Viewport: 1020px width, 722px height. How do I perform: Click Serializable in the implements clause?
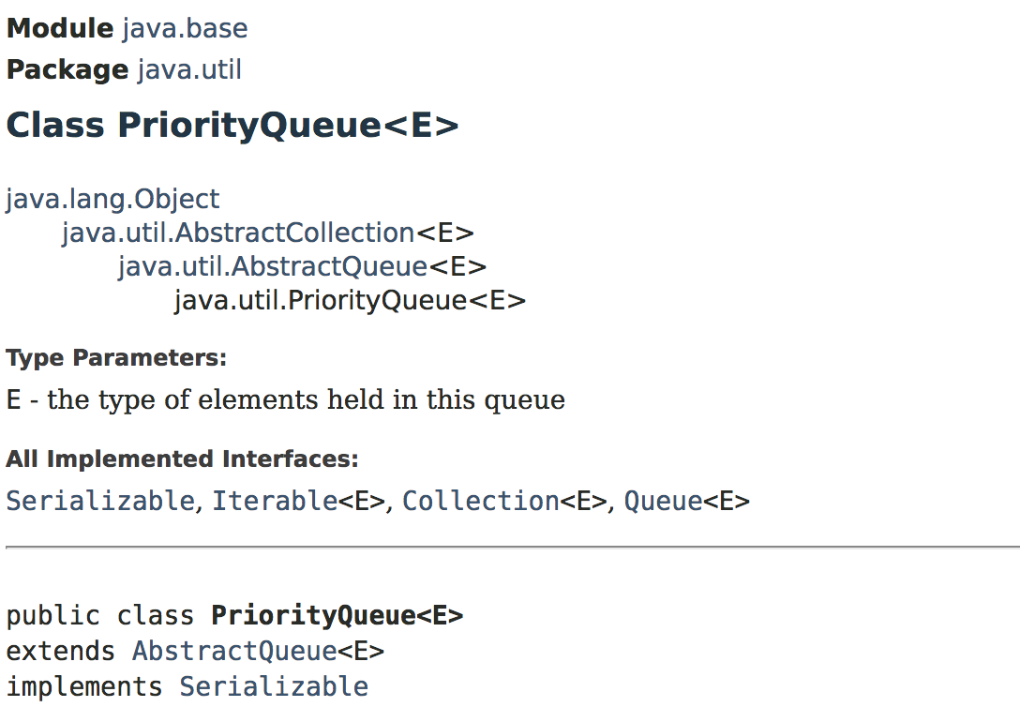[x=274, y=686]
